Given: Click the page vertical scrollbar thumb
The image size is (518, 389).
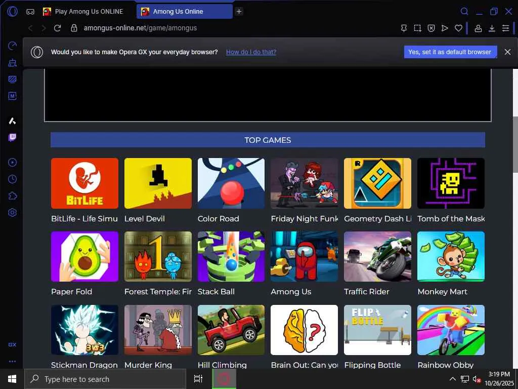Looking at the screenshot, I should click(515, 144).
